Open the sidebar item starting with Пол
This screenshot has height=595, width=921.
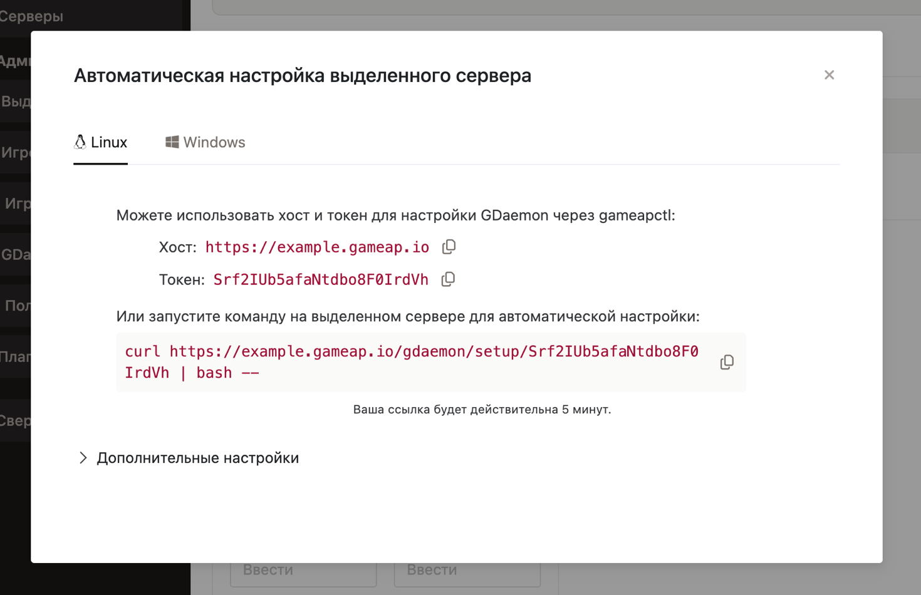[16, 306]
